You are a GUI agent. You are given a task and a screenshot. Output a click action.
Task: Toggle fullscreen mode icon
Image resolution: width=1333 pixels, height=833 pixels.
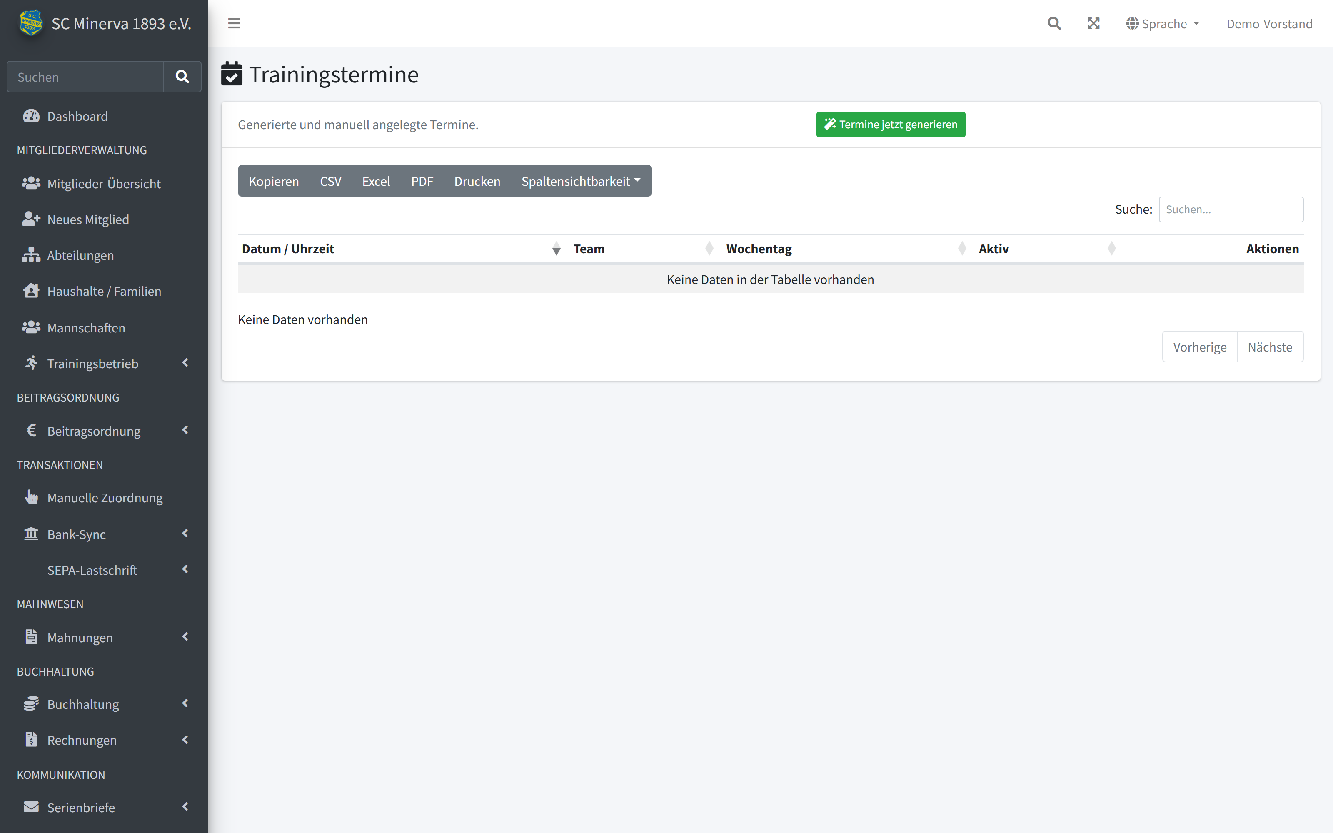pos(1093,24)
